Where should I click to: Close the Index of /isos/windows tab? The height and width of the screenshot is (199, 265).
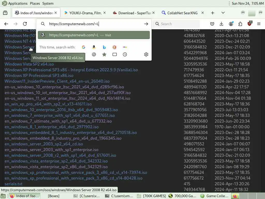point(56,13)
